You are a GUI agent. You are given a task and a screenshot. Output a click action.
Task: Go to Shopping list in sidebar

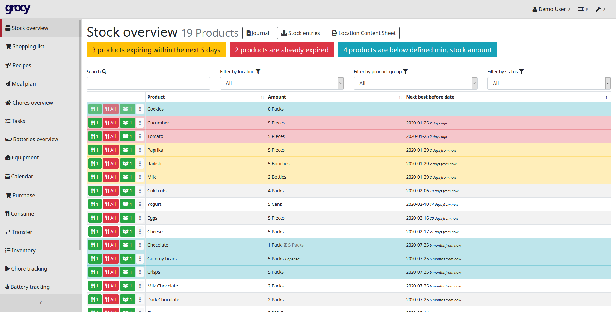point(28,46)
